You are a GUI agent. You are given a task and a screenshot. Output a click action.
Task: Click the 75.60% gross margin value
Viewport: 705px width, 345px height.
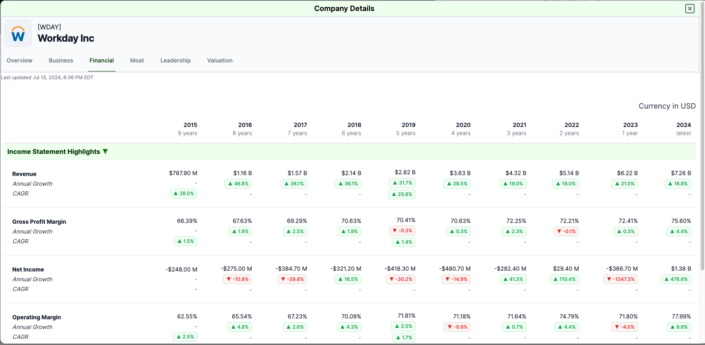tap(681, 221)
